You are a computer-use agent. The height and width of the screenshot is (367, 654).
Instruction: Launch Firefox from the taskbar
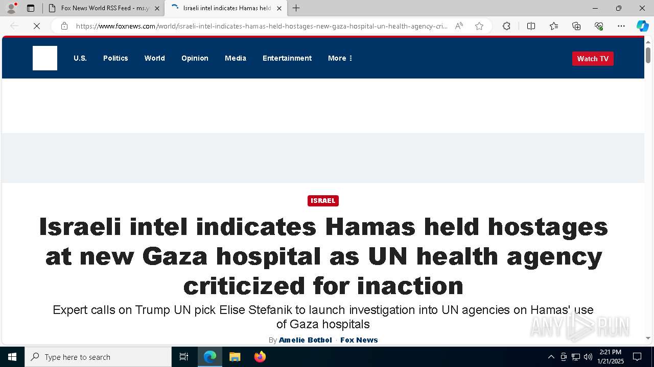(x=260, y=357)
